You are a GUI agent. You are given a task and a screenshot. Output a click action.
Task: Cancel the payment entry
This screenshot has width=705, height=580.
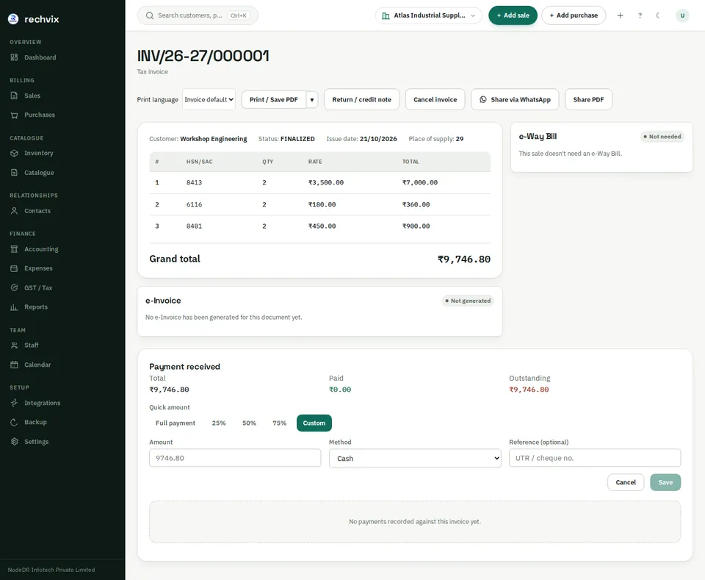click(x=626, y=482)
